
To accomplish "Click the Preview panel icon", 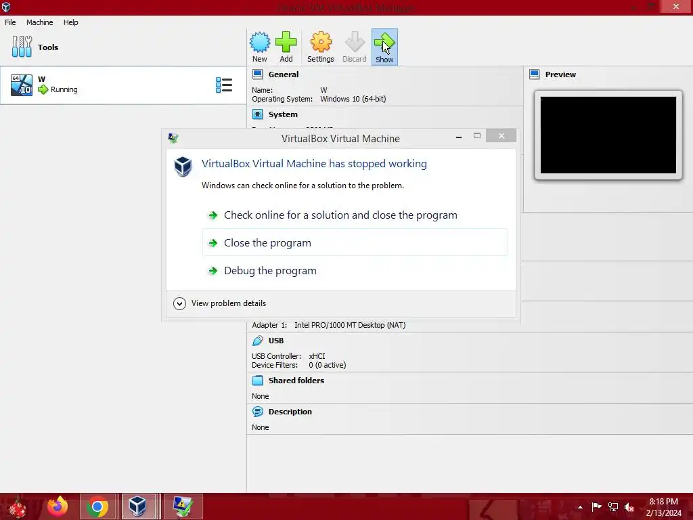I will point(535,74).
